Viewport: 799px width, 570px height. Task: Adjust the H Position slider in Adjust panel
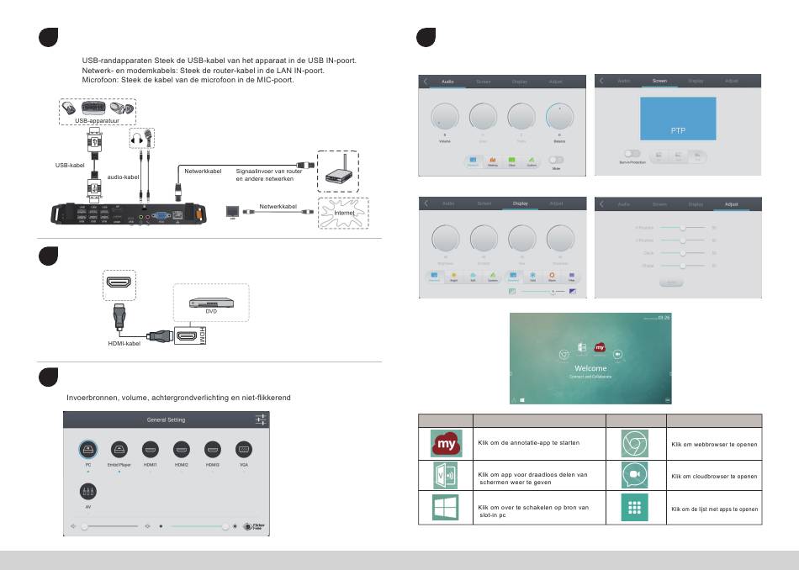click(x=683, y=228)
